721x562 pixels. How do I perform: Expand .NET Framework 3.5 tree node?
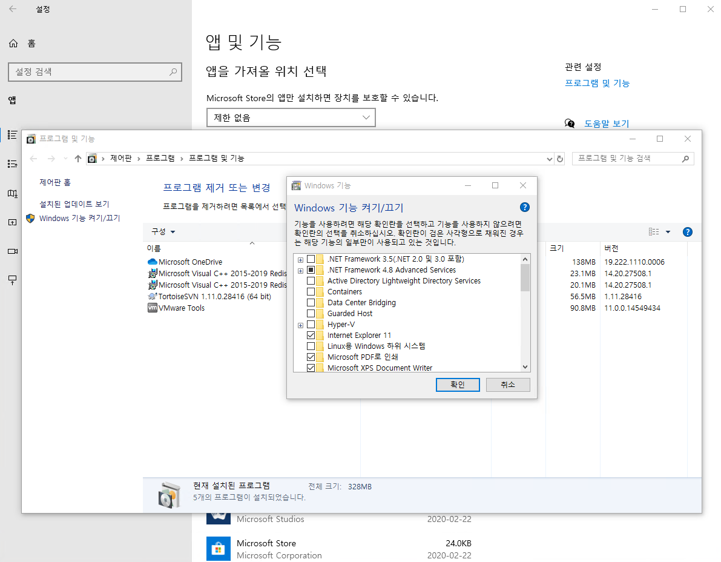coord(300,260)
